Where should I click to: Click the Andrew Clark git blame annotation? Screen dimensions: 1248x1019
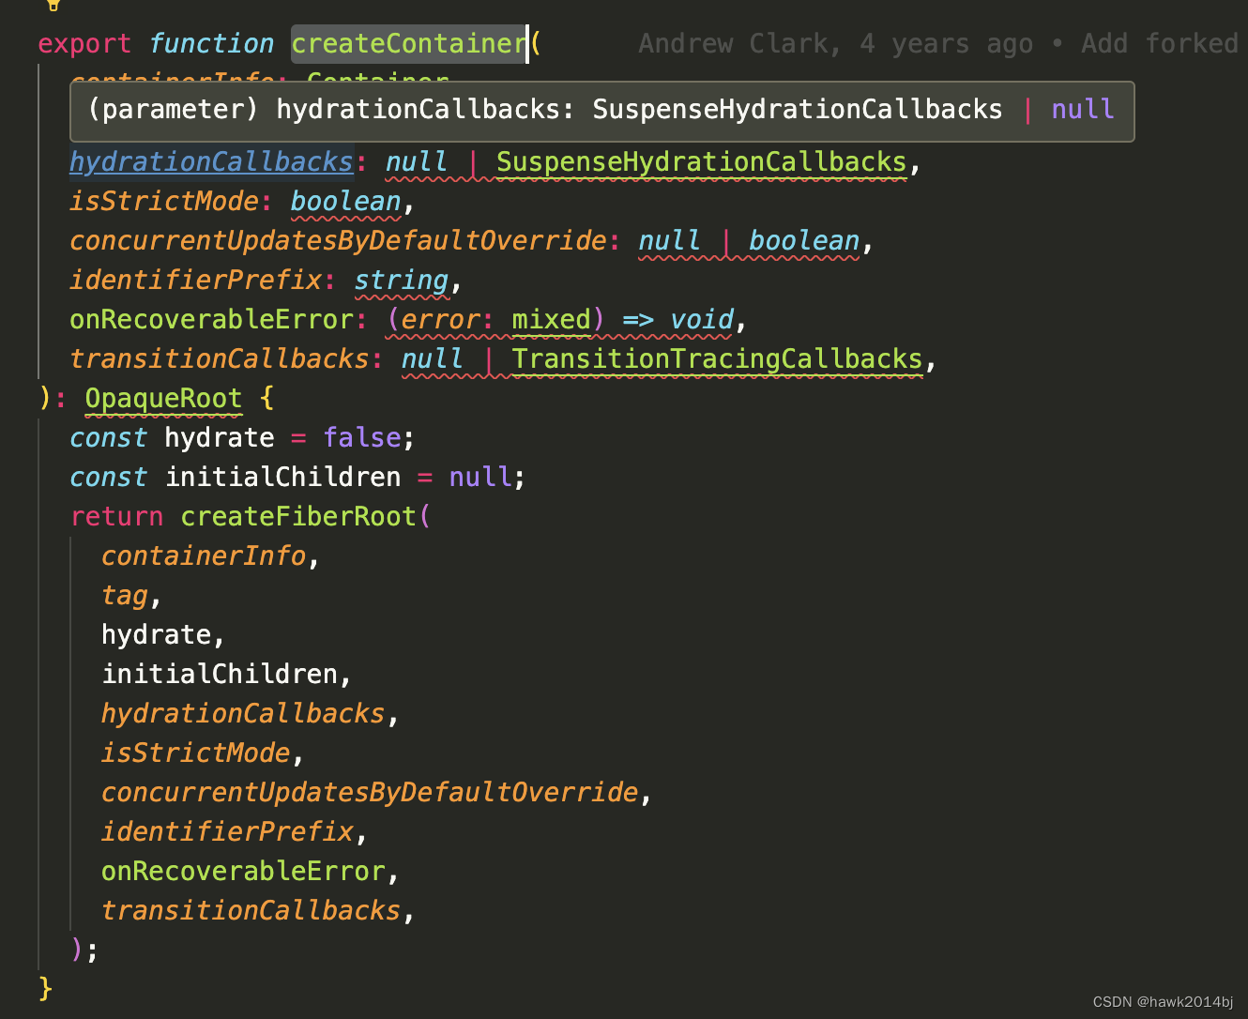(x=938, y=44)
